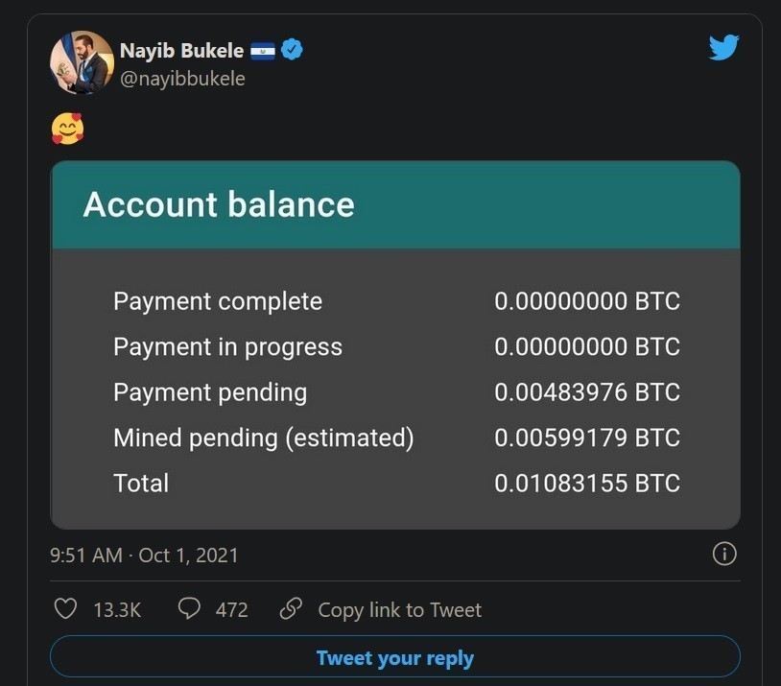Click the reply speech bubble icon
The height and width of the screenshot is (686, 781).
coord(190,609)
